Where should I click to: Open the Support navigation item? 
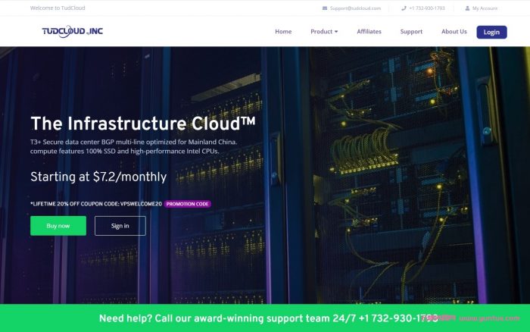pos(411,32)
